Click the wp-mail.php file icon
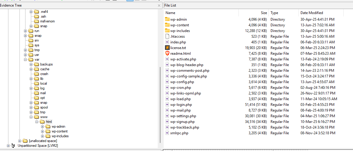Viewport: 353px width, 151px height. (x=167, y=110)
